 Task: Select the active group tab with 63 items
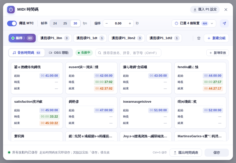tap(22, 38)
